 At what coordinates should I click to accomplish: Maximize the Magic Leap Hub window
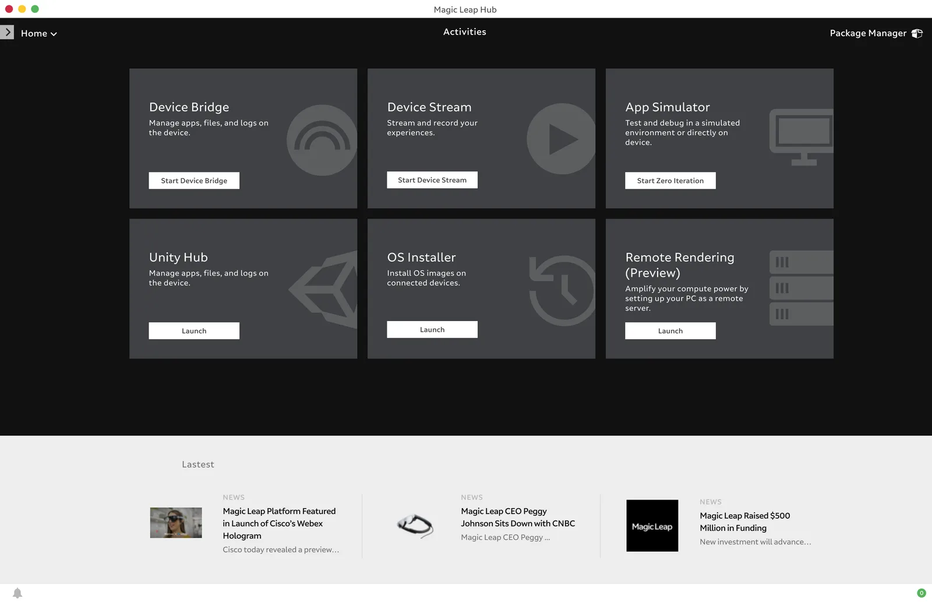point(35,9)
